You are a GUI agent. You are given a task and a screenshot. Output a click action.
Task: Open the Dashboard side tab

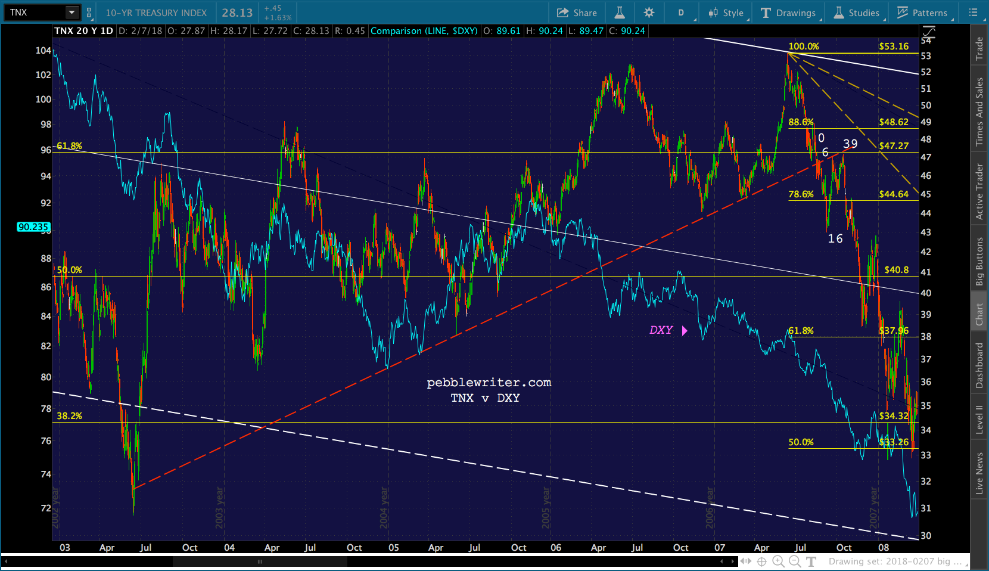pyautogui.click(x=979, y=365)
